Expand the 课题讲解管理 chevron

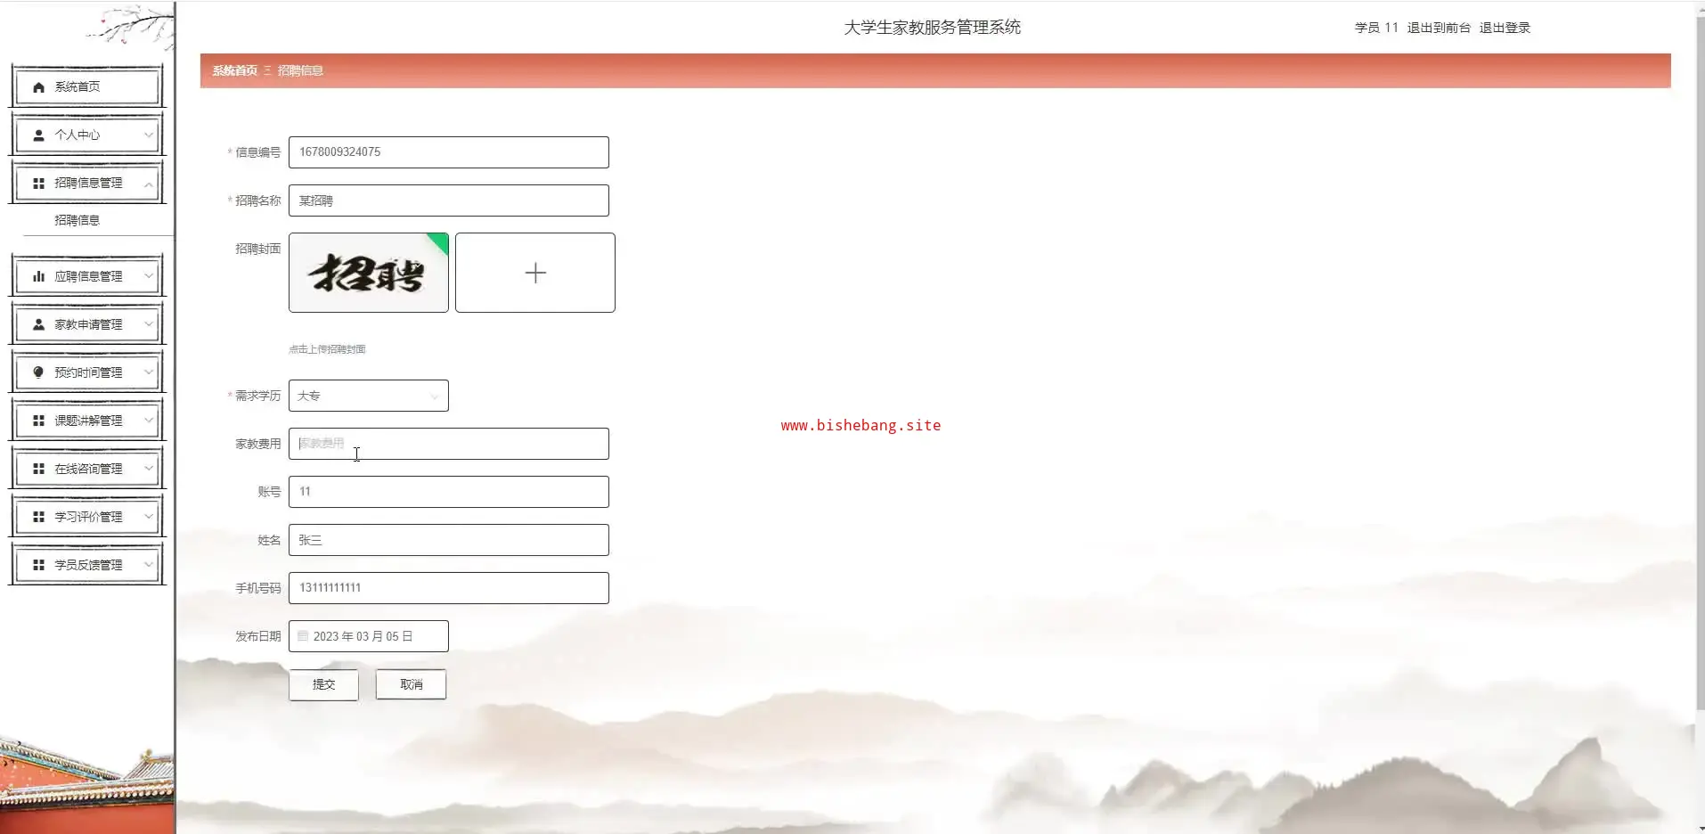[x=149, y=421]
